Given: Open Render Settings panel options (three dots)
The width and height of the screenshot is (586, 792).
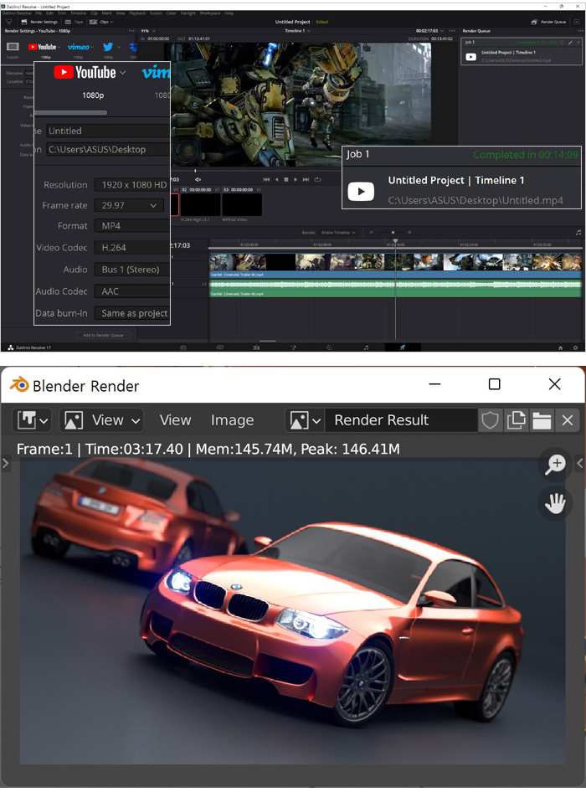Looking at the screenshot, I should tap(131, 31).
